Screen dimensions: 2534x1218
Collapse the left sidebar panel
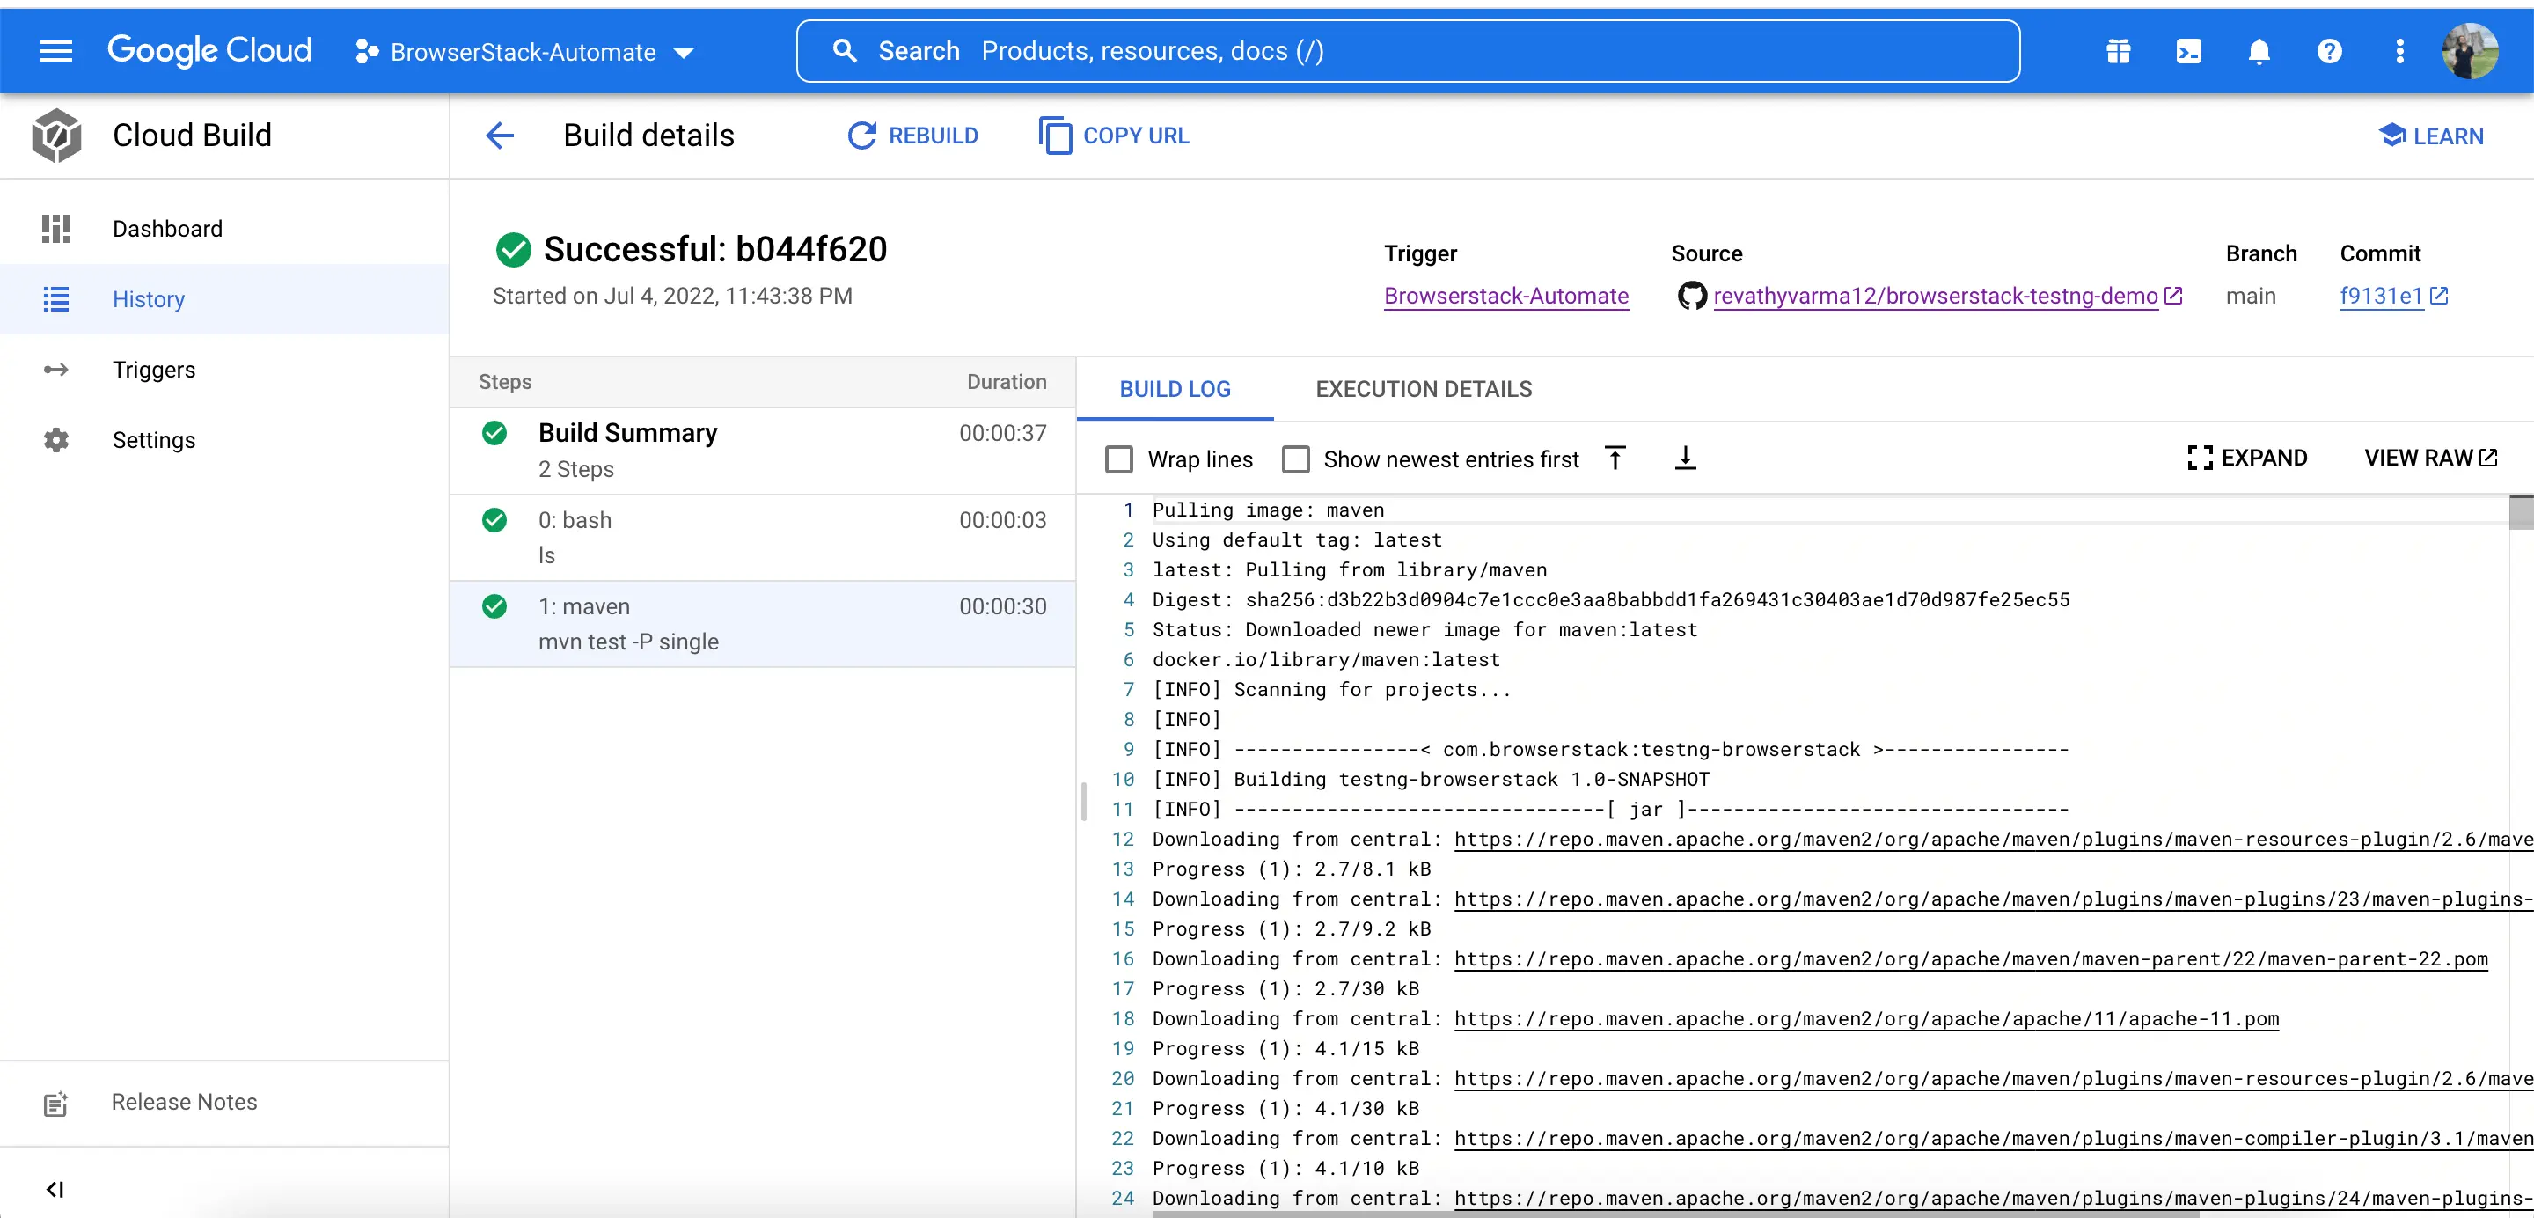pos(55,1190)
